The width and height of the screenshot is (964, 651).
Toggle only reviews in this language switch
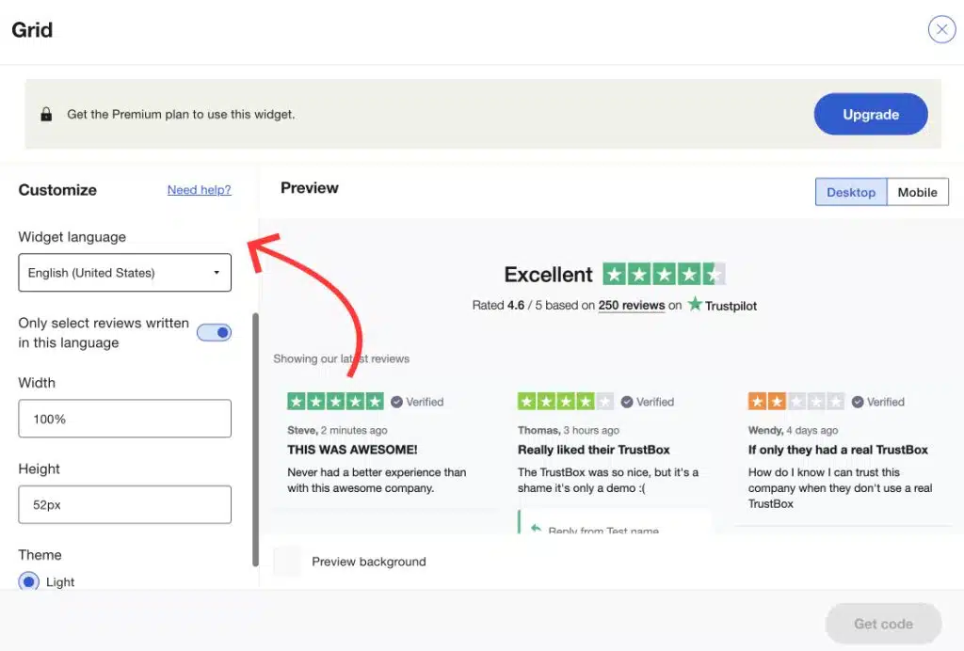pos(215,332)
